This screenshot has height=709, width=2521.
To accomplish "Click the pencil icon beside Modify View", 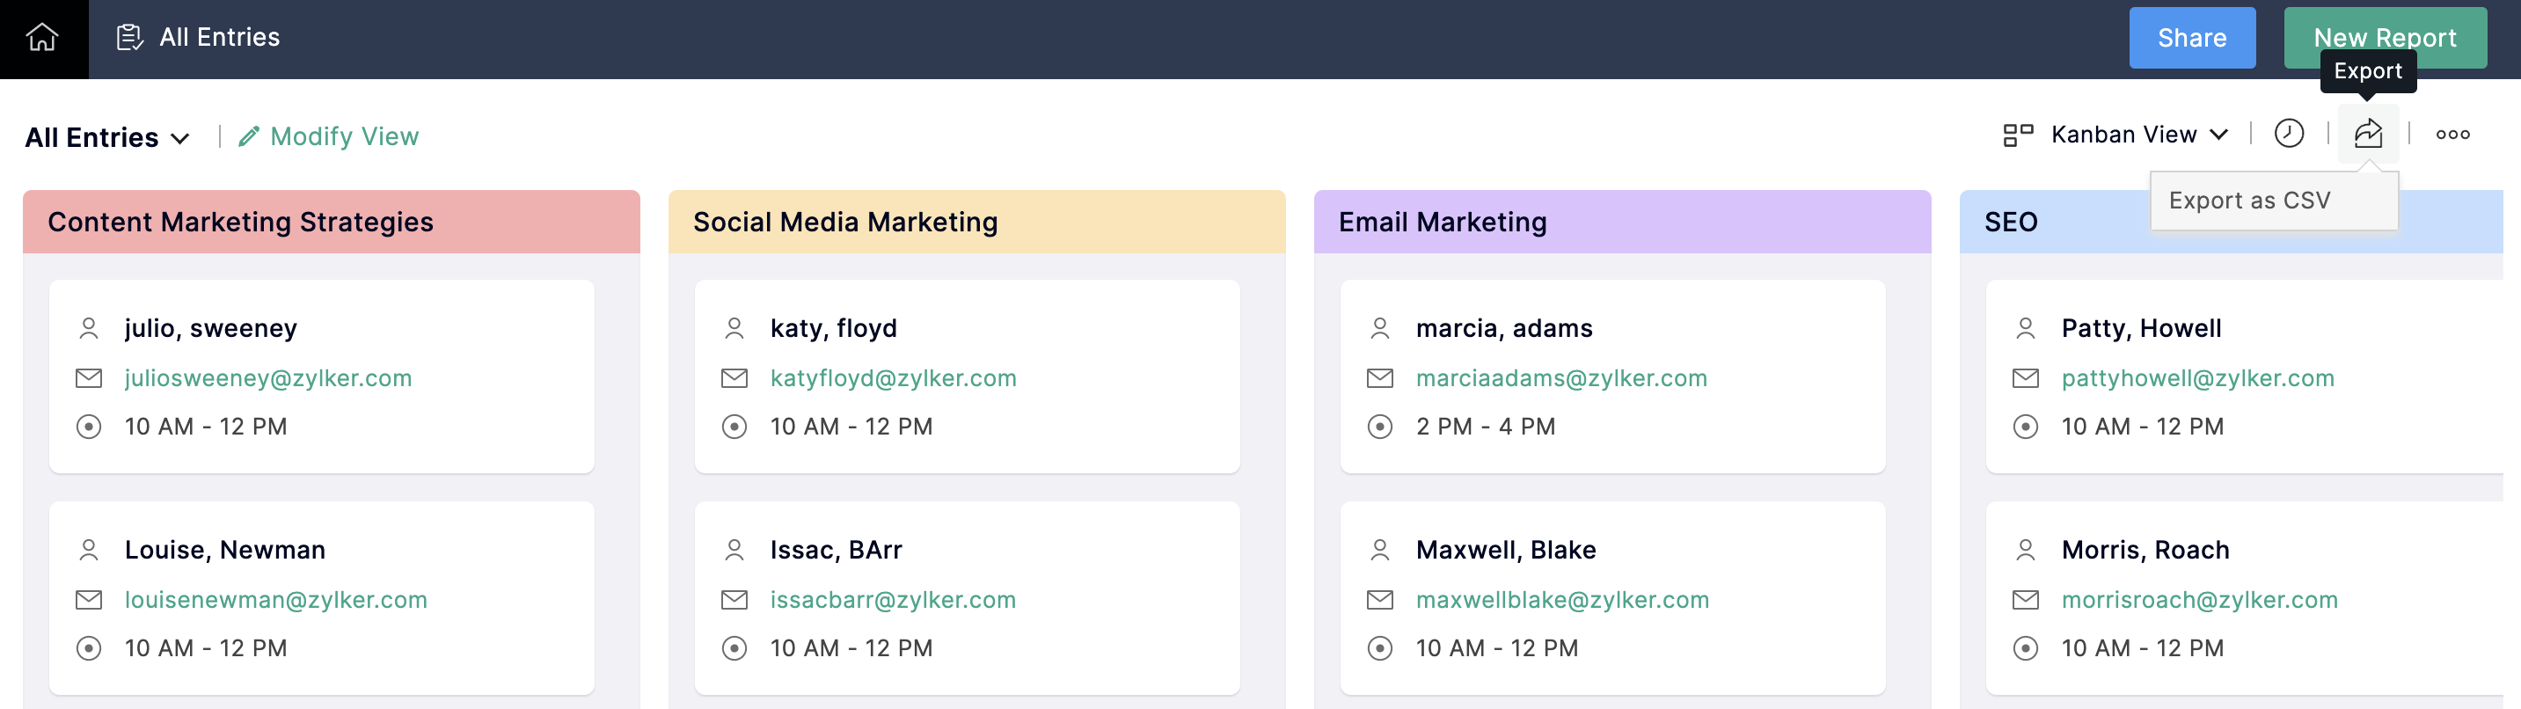I will coord(249,136).
